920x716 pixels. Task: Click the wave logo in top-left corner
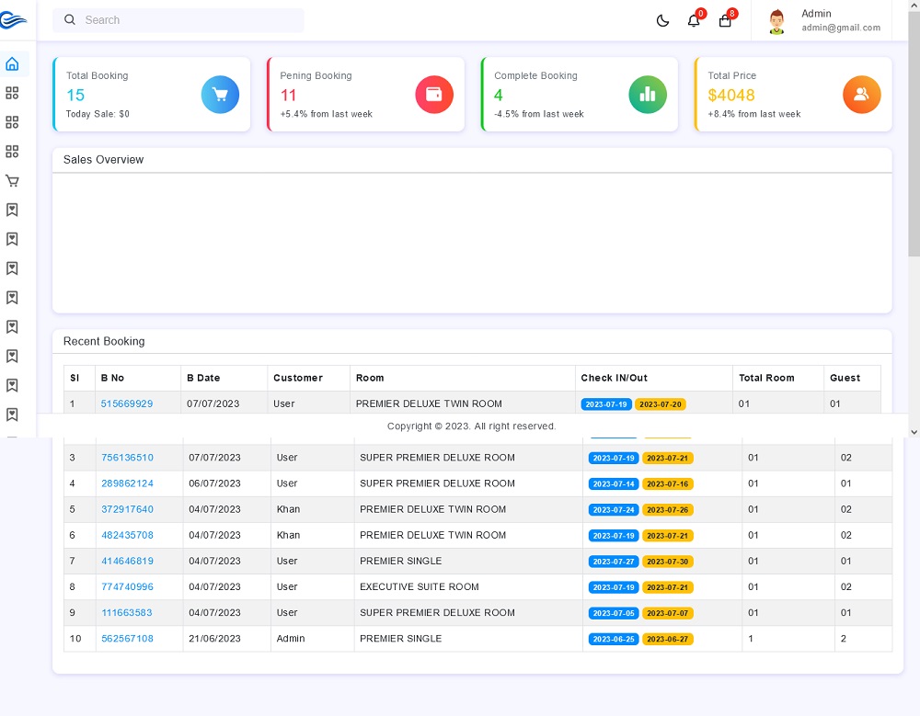pos(14,18)
